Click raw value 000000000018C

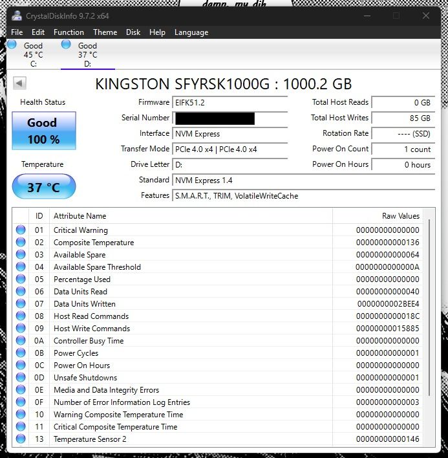click(388, 316)
